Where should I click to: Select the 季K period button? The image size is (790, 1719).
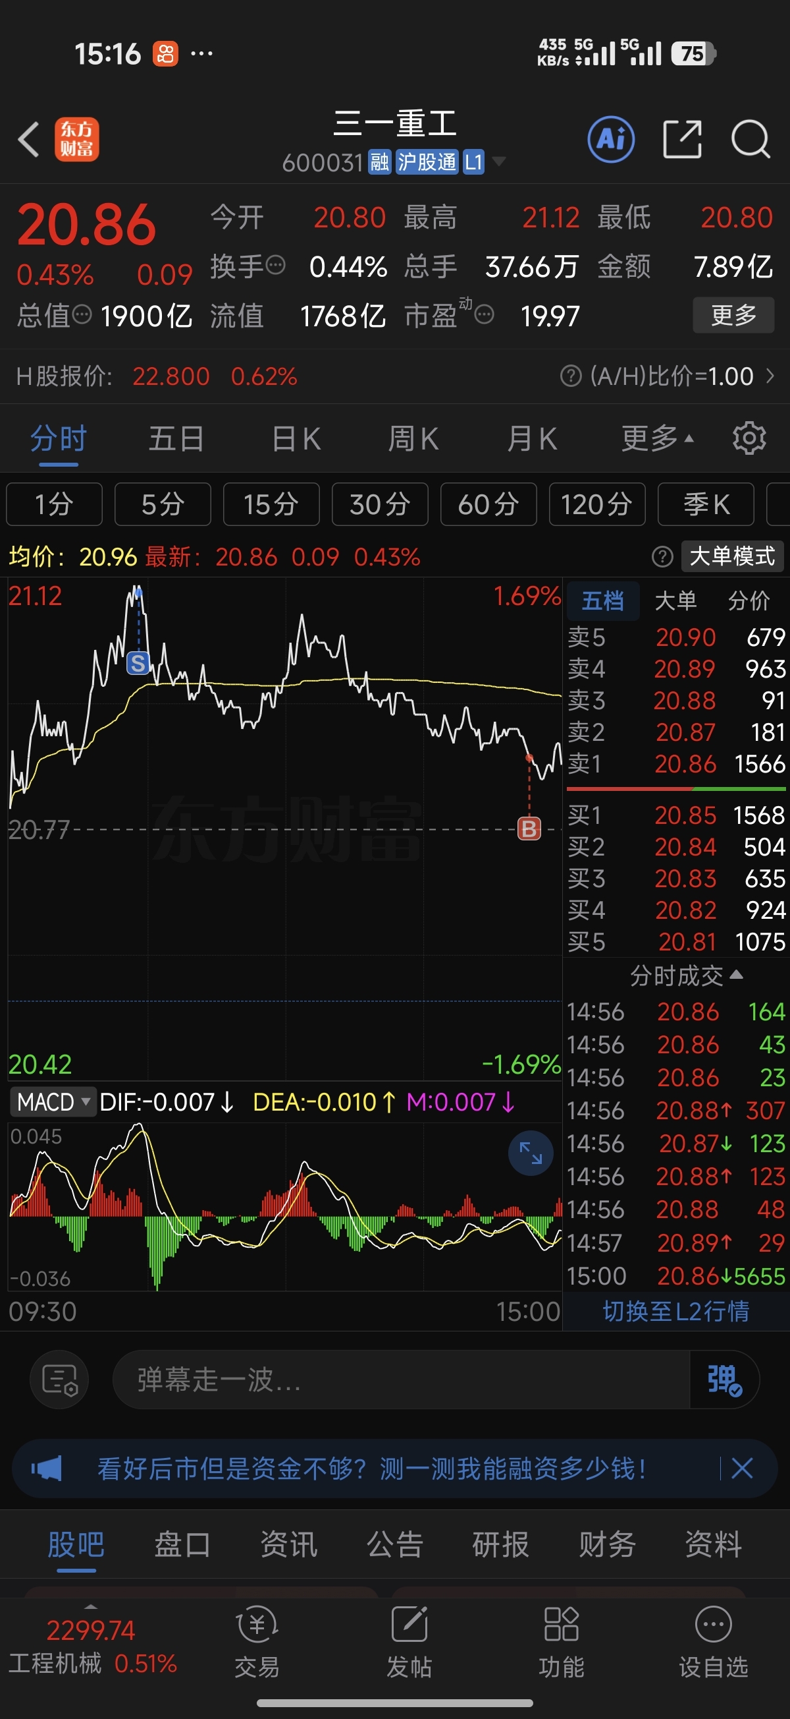click(706, 504)
